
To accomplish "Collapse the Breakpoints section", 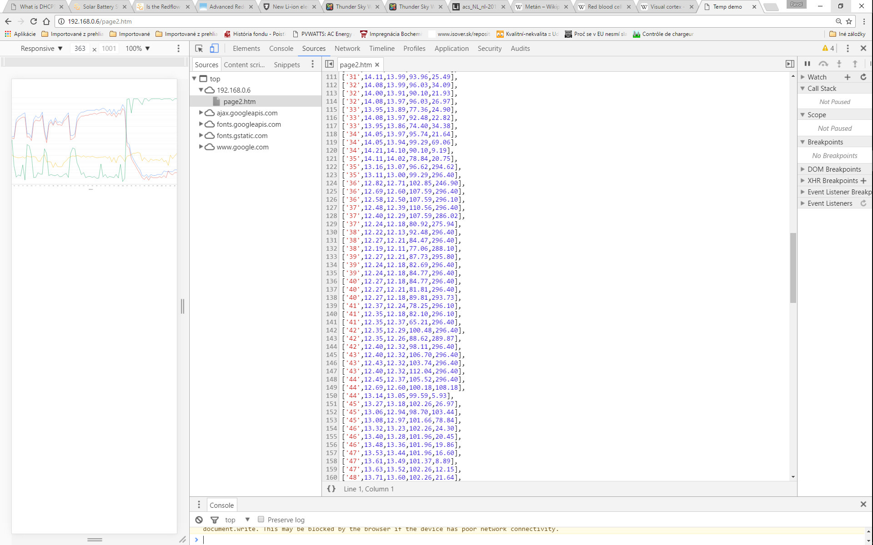I will [x=803, y=142].
